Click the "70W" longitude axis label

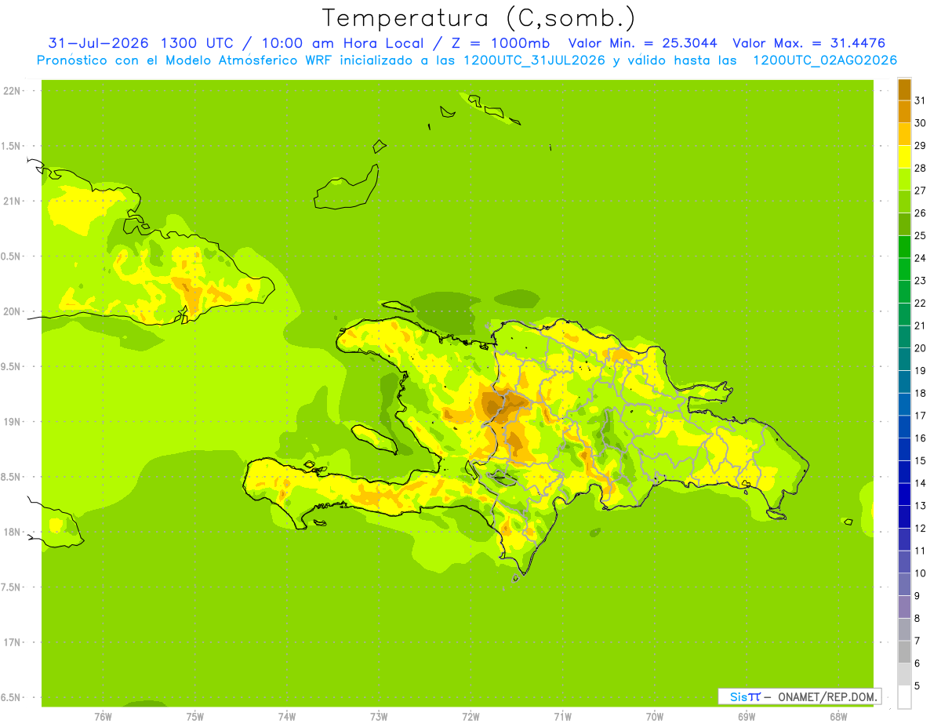coord(654,717)
